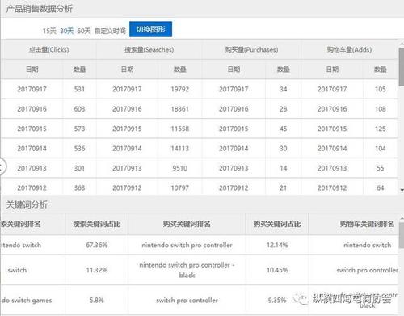Click the 购物车关键词排名 column header

point(367,224)
